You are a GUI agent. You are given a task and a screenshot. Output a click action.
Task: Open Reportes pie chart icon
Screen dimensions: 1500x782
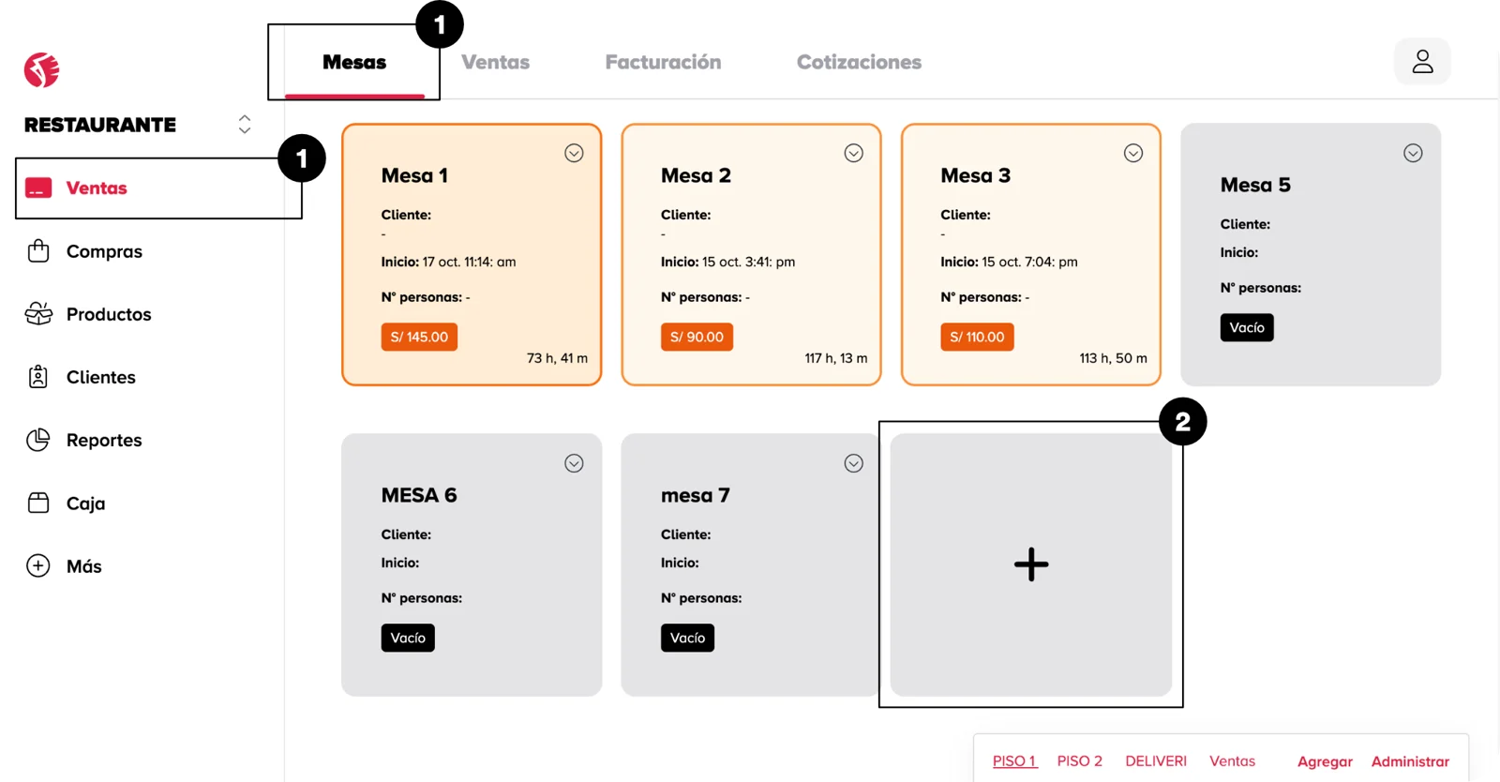click(x=38, y=440)
